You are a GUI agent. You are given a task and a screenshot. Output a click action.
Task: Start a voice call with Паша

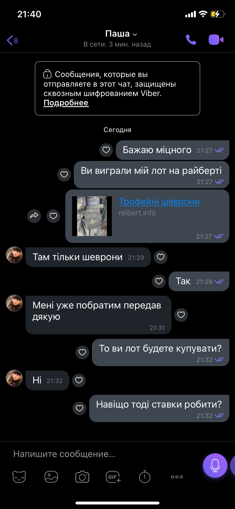click(191, 40)
